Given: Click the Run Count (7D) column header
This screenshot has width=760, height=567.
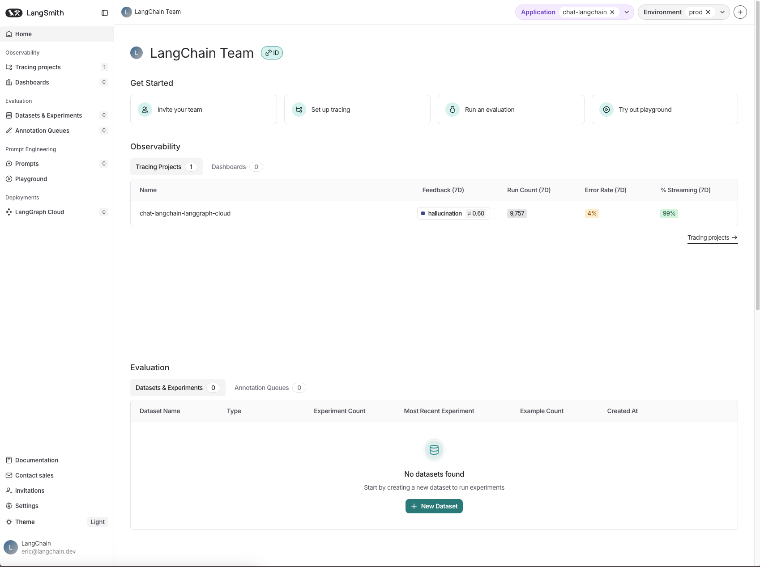Looking at the screenshot, I should point(529,190).
